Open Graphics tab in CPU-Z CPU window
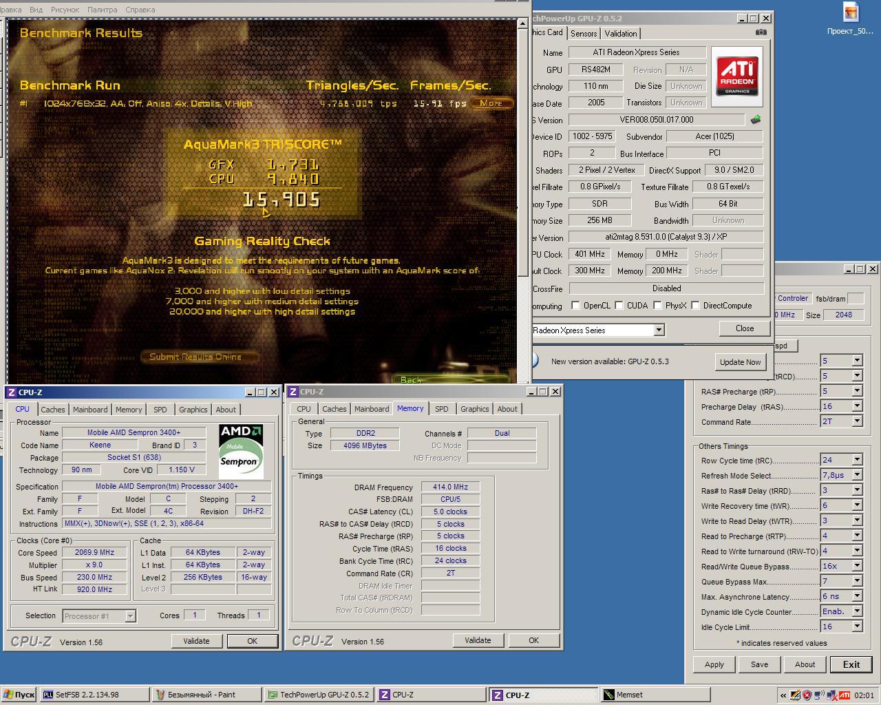This screenshot has width=881, height=705. (193, 410)
